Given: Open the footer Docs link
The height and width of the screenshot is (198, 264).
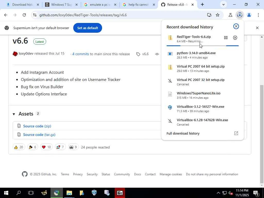Looking at the screenshot, I should tap(137, 174).
